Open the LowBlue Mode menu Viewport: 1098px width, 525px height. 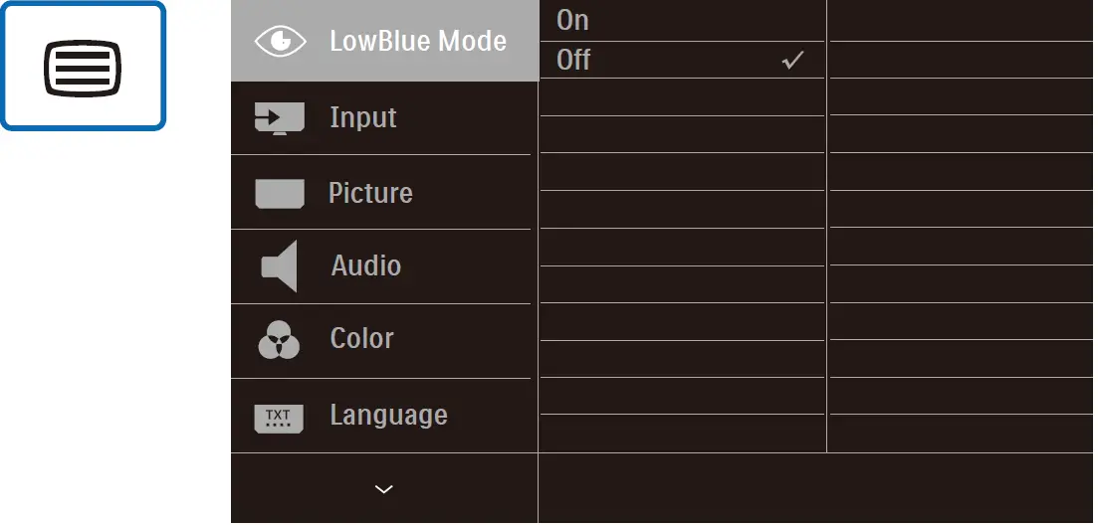[x=418, y=41]
